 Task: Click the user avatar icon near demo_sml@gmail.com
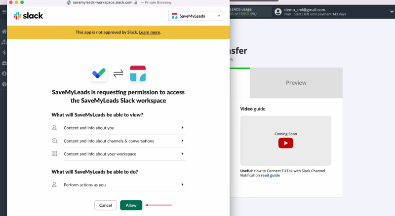click(278, 12)
